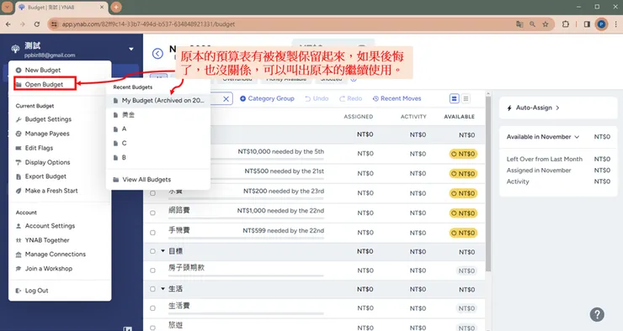623x331 pixels.
Task: Click the Redo button
Action: pyautogui.click(x=350, y=98)
